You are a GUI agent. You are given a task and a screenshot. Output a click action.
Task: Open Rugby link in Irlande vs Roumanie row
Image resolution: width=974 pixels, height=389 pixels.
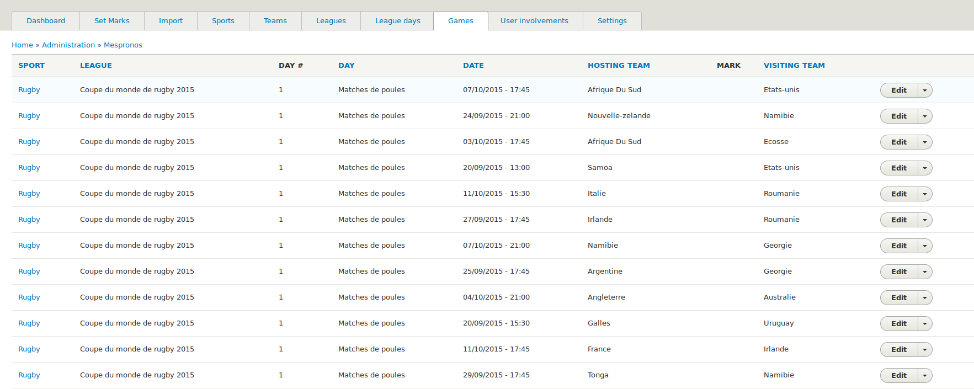tap(29, 220)
